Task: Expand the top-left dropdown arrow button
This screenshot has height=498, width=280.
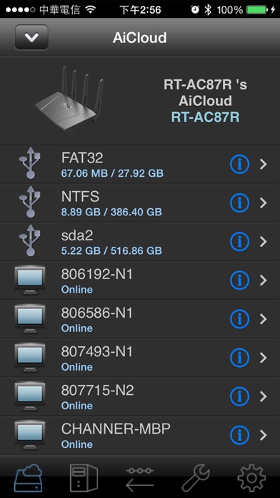Action: point(31,37)
